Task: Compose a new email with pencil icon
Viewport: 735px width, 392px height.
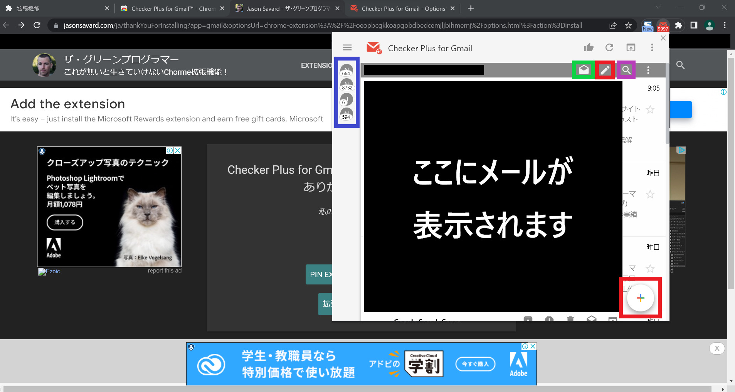Action: (605, 70)
